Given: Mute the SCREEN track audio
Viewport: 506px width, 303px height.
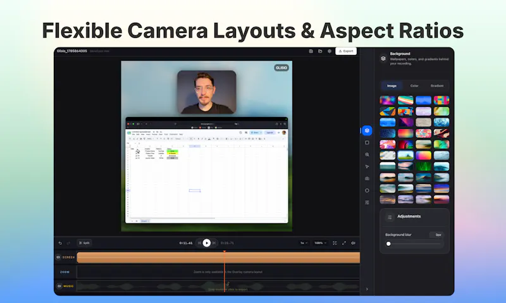Looking at the screenshot, I should tap(58, 257).
